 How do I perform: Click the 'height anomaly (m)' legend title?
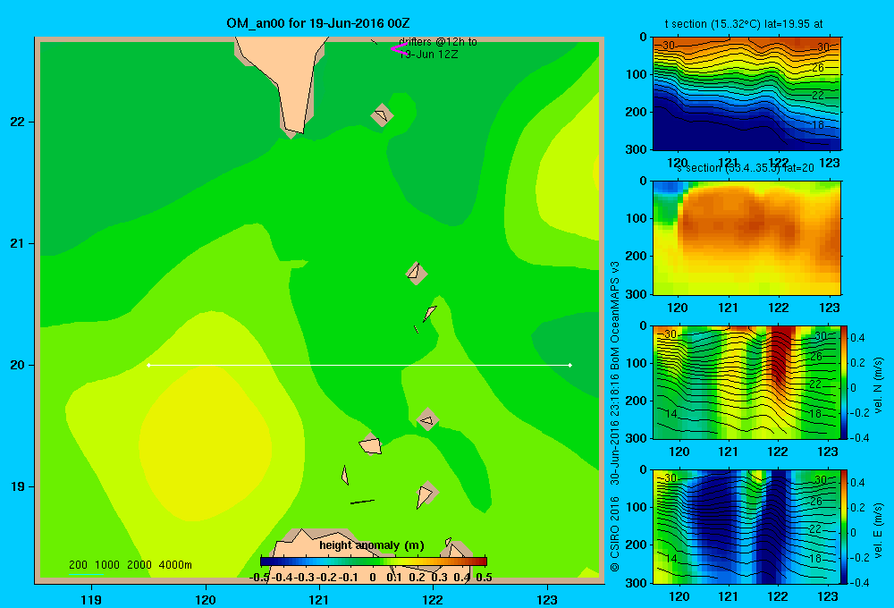372,545
